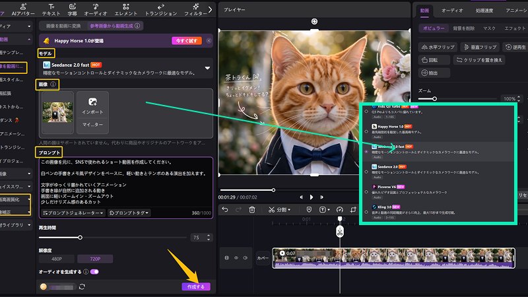Select Seedance 2.0 fast model radio
Image resolution: width=528 pixels, height=297 pixels.
366,152
